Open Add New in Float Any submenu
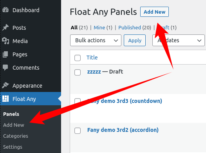The height and width of the screenshot is (153, 206). 14,125
